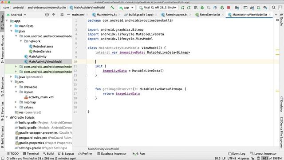
Task: Click the first green run/rerun arrow icon
Action: click(182, 8)
